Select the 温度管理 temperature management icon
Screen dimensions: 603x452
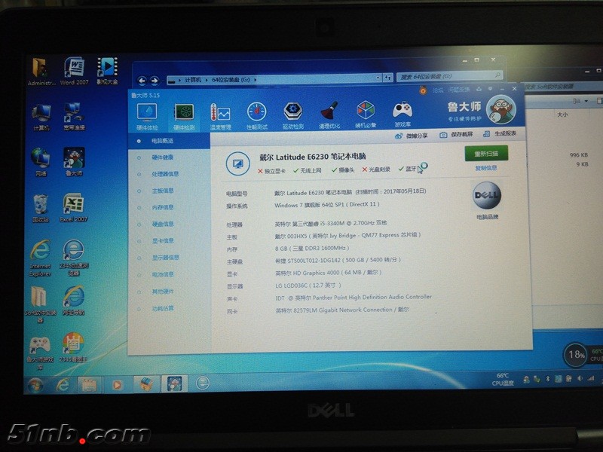(x=221, y=115)
